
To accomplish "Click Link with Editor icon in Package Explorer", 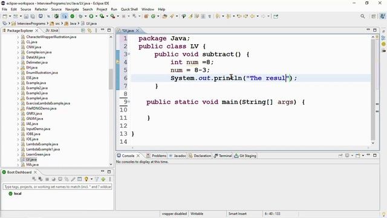I will [89, 30].
